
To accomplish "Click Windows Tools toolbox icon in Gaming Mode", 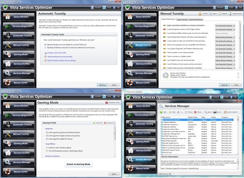I will 107,102.
